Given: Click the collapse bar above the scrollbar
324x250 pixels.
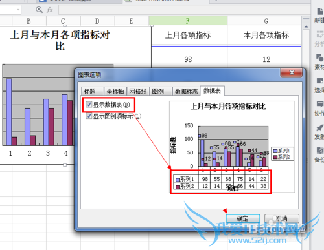Looking at the screenshot, I should [306, 19].
